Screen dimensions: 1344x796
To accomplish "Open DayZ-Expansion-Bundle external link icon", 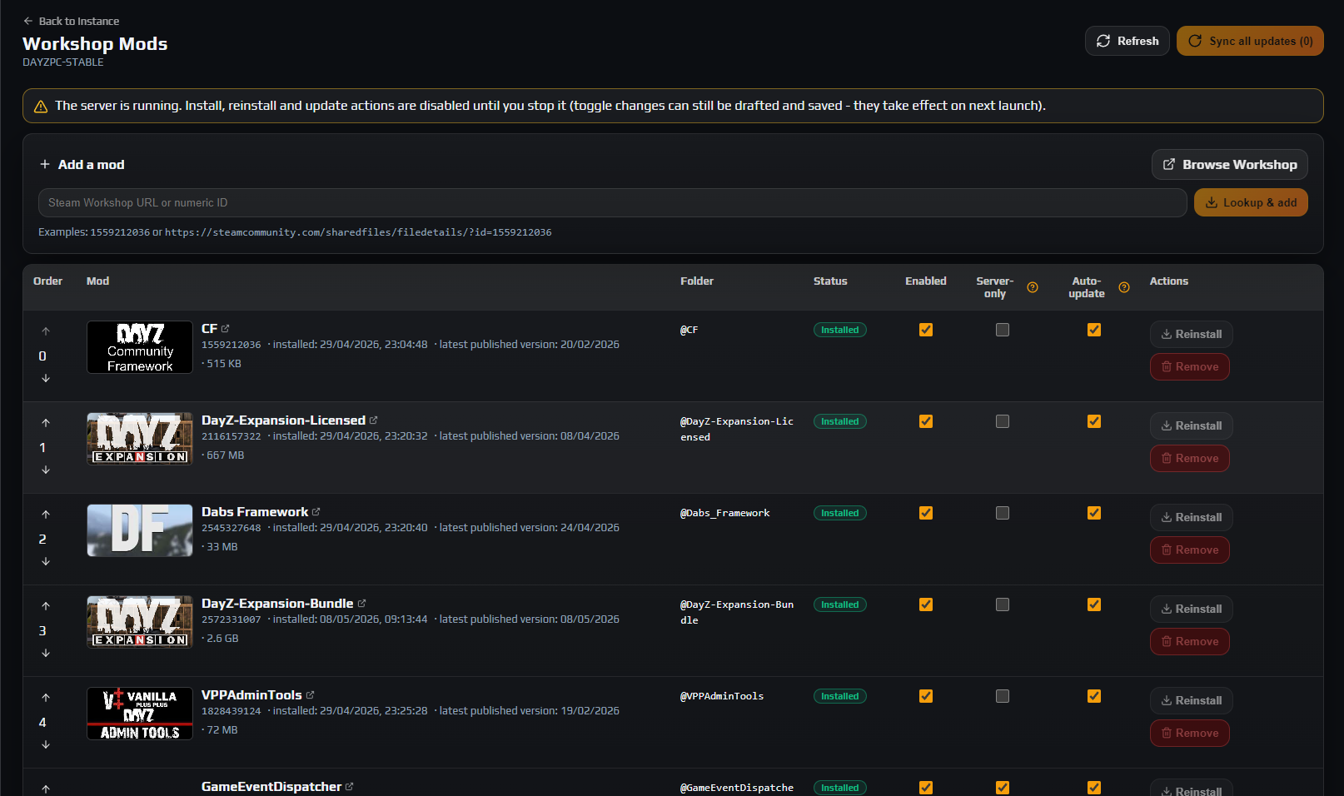I will tap(362, 604).
